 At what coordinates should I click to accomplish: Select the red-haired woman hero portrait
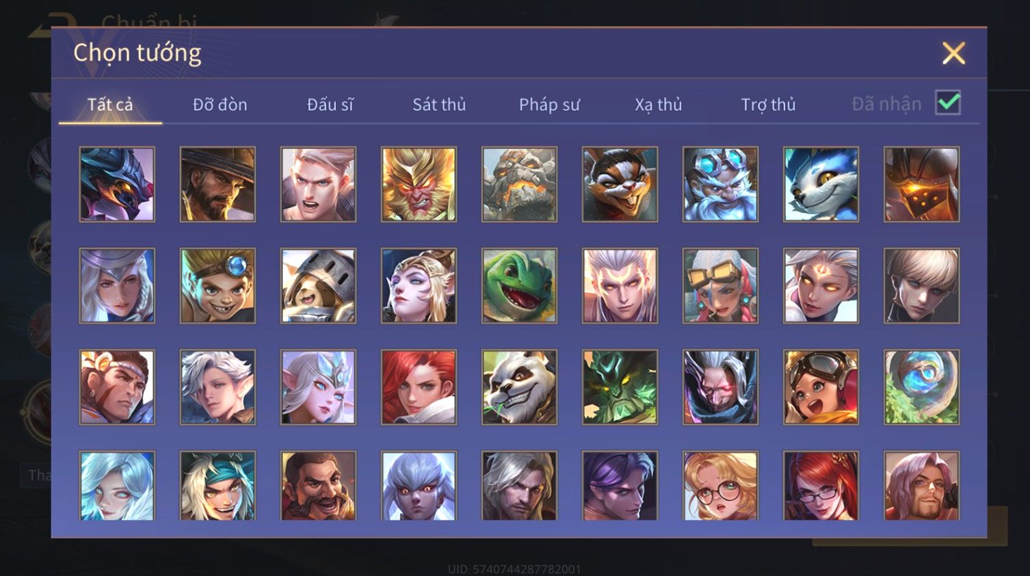pos(419,387)
